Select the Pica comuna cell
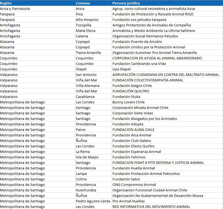Screen dimensions: 223x209 [93, 14]
